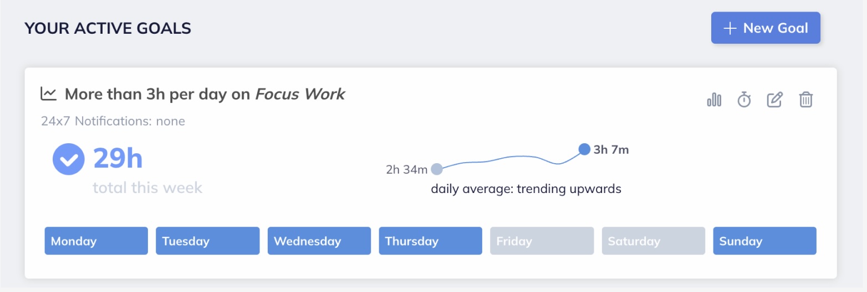867x292 pixels.
Task: Select the 3h 7m trend endpoint
Action: (x=584, y=149)
